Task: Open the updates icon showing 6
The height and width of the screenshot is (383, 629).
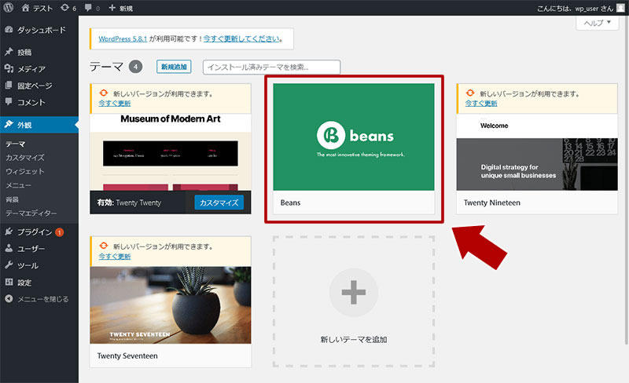Action: (68, 8)
